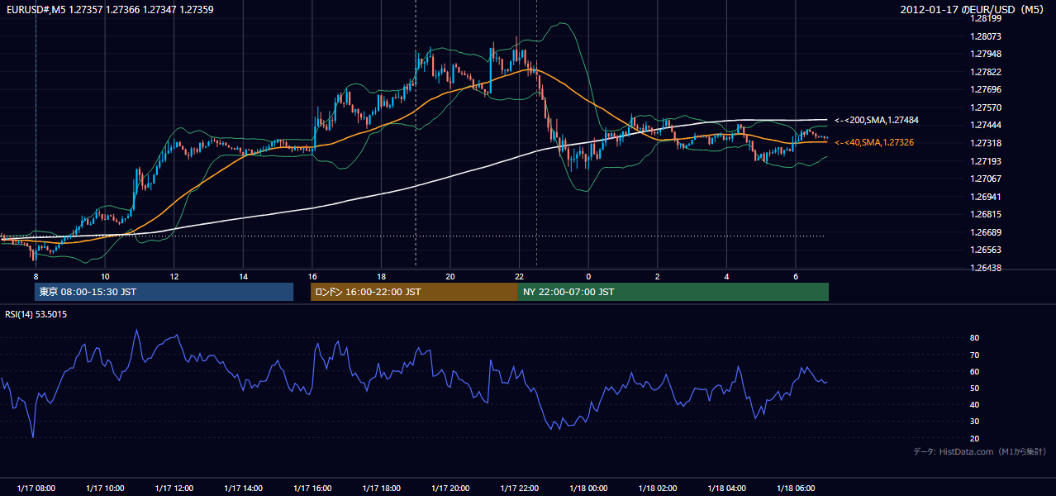
Task: Click RSI scale value 30
Action: pos(975,421)
